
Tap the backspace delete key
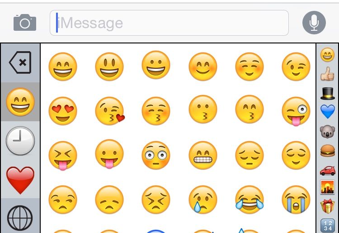(20, 62)
